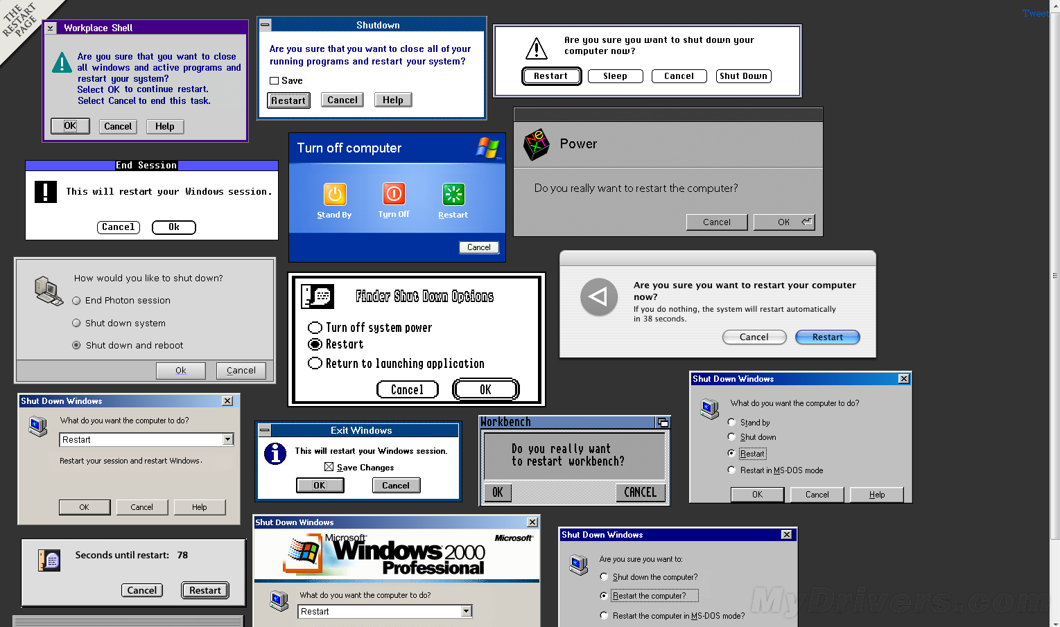Click the red Turn Off icon

(394, 194)
